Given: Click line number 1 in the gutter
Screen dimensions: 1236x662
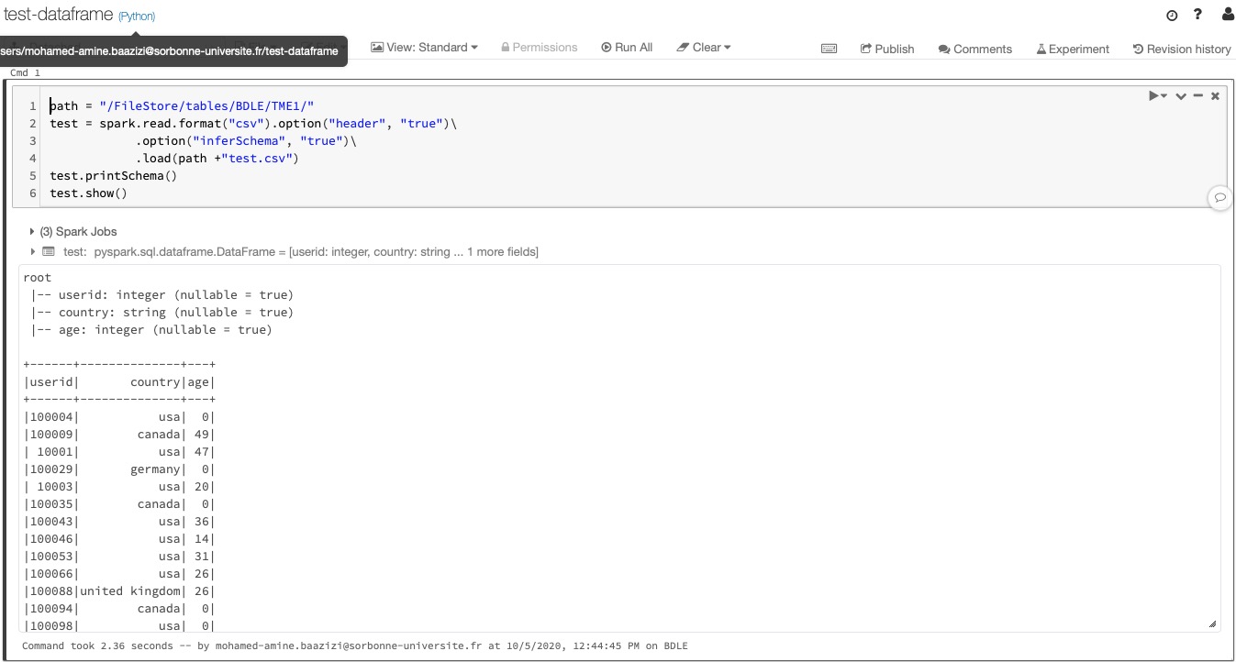Looking at the screenshot, I should tap(33, 106).
